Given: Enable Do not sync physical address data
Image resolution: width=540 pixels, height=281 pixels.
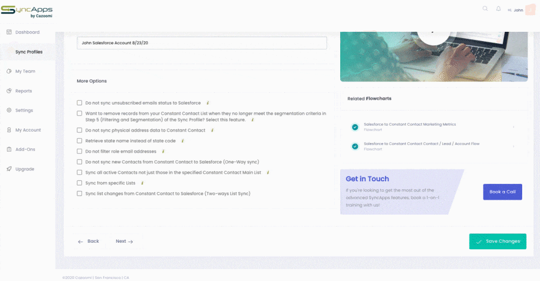Looking at the screenshot, I should [x=79, y=131].
